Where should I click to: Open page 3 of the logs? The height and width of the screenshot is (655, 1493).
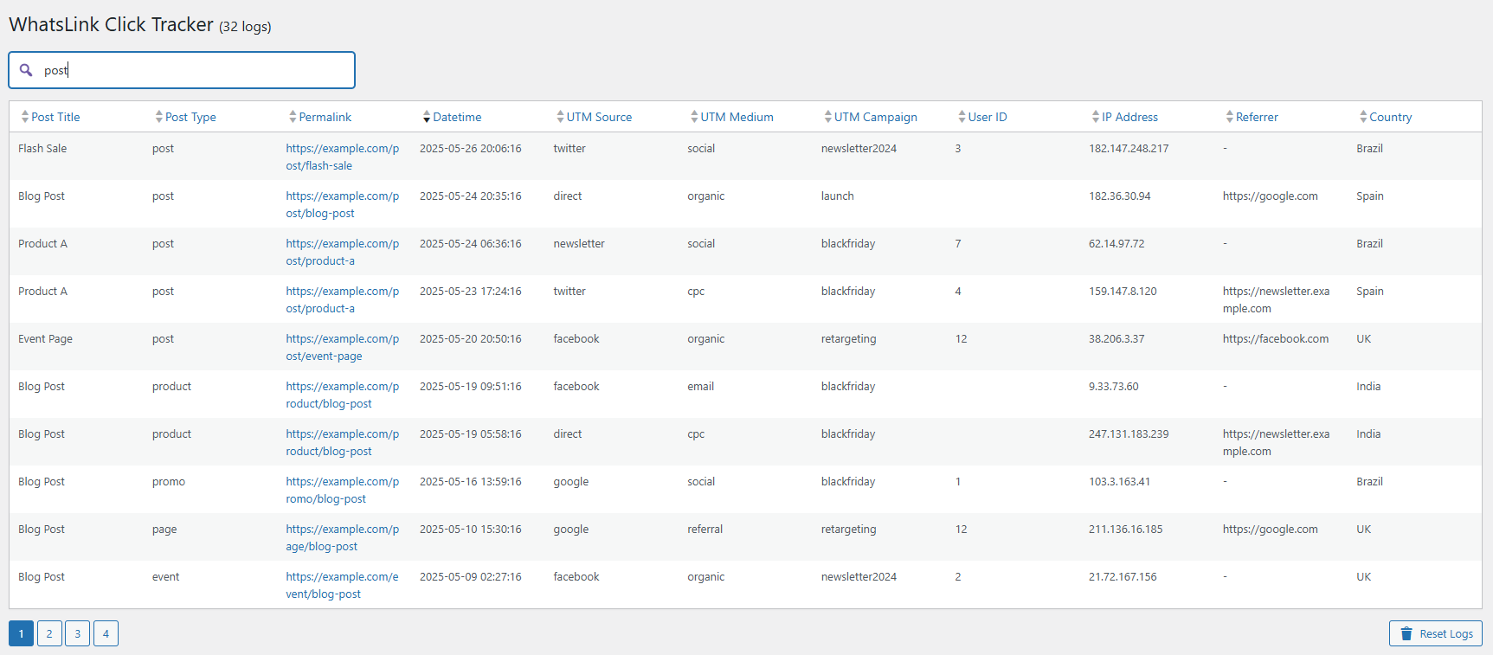point(78,633)
